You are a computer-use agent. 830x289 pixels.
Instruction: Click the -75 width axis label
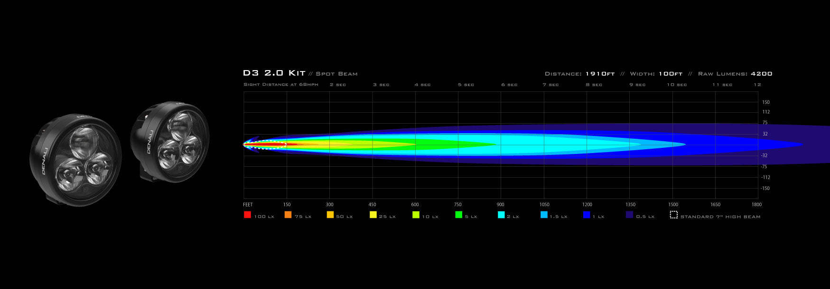764,167
